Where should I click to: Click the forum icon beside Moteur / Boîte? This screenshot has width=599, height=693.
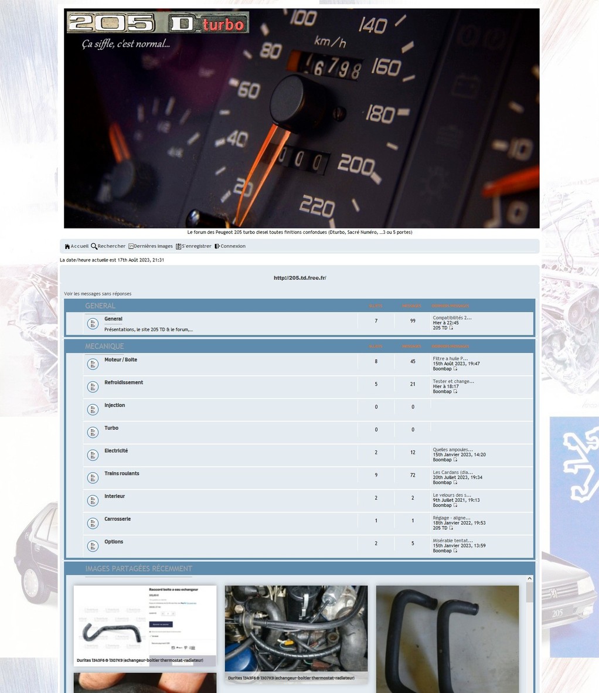pos(93,364)
